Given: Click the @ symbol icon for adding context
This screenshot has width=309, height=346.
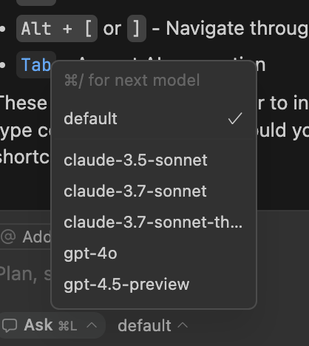Looking at the screenshot, I should (8, 237).
